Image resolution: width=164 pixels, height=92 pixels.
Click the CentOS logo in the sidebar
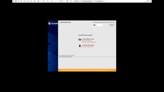[x=53, y=24]
